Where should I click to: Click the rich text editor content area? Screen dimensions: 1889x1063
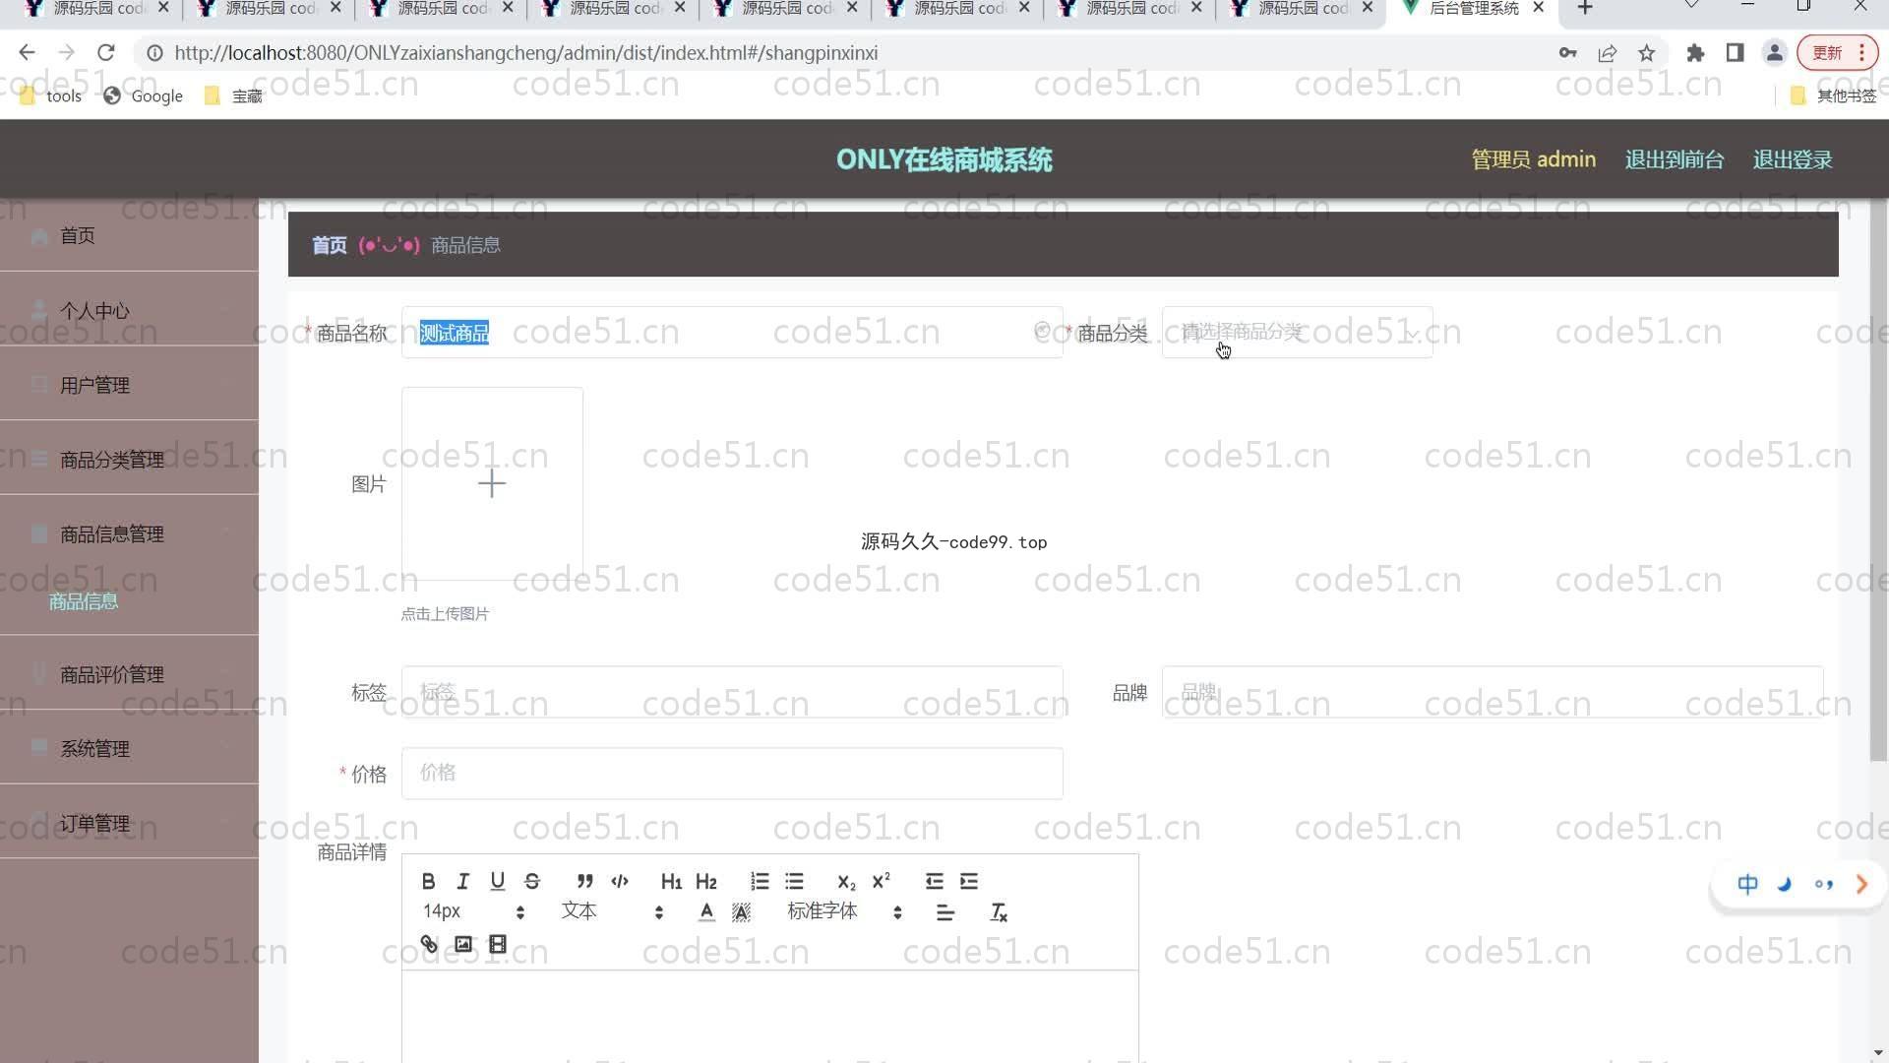tap(769, 1016)
